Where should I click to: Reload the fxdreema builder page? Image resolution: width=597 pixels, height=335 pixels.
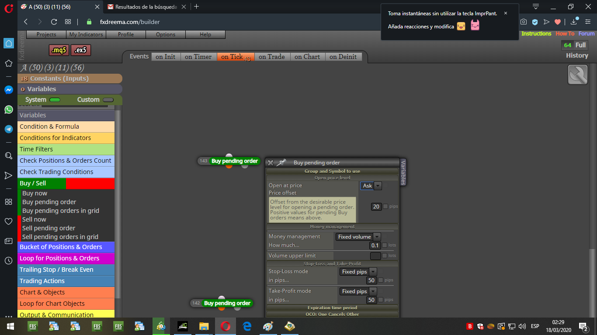[54, 22]
